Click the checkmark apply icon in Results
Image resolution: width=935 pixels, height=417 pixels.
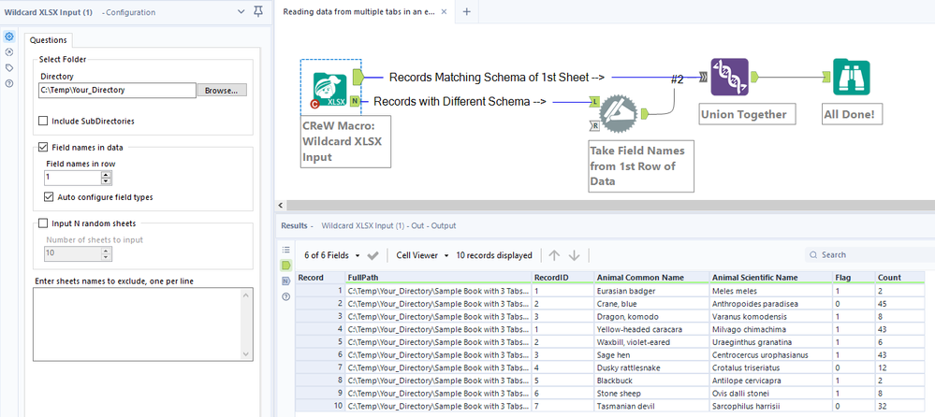[x=373, y=255]
